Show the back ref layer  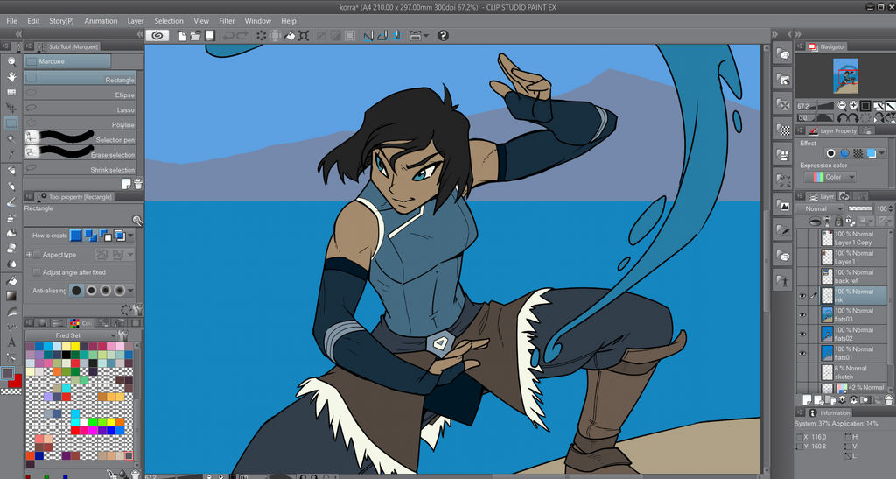click(801, 277)
